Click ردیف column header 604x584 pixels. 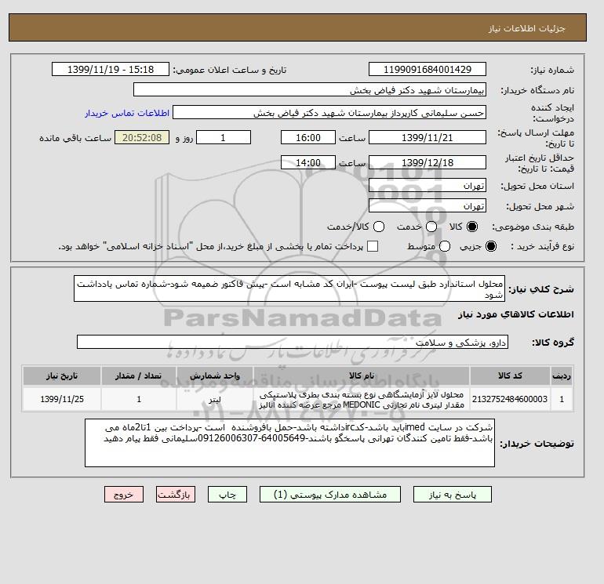[x=562, y=375]
